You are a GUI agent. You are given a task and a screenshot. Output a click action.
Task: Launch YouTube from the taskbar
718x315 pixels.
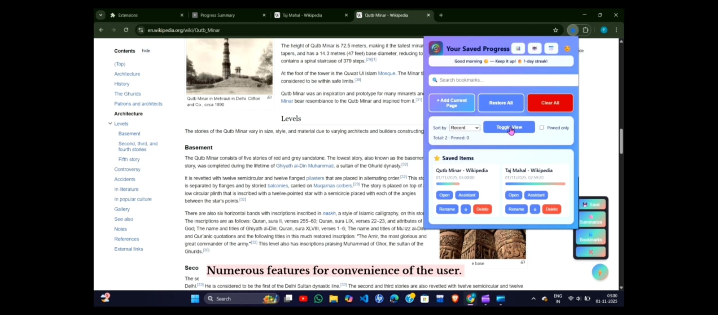[303, 299]
